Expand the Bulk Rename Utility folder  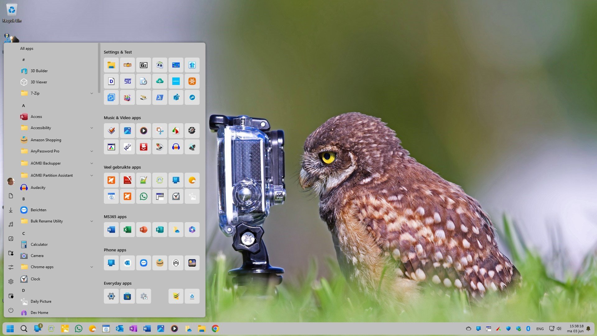point(91,221)
